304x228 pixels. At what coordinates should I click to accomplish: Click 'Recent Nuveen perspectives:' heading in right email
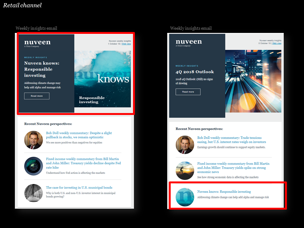(x=199, y=129)
